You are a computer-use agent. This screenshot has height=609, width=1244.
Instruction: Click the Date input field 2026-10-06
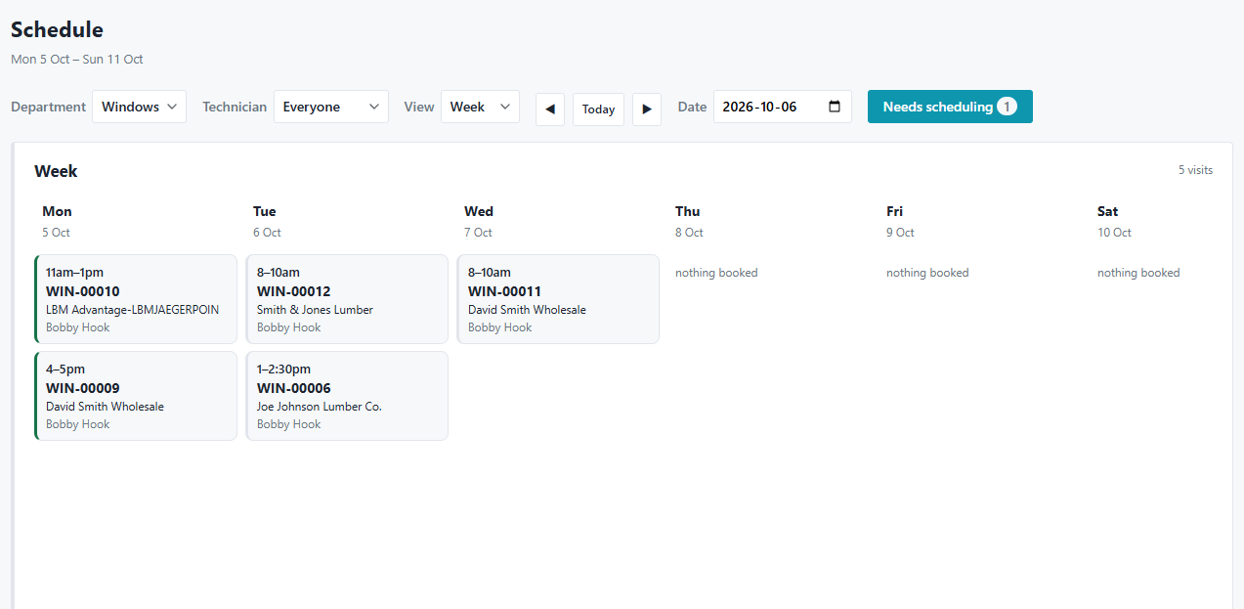783,107
